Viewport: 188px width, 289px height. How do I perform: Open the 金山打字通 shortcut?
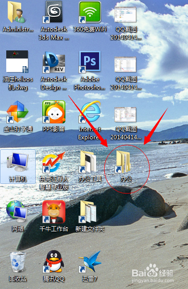(x=17, y=112)
